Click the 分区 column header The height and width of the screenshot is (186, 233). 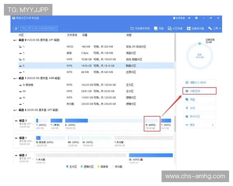point(21,35)
